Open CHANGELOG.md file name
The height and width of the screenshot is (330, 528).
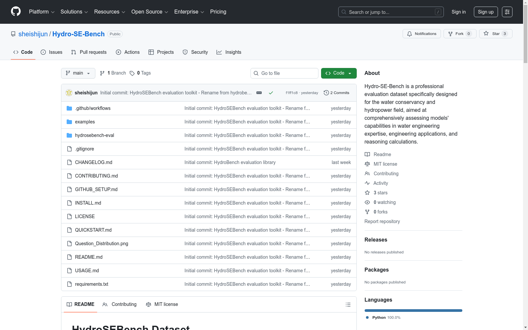pos(94,162)
